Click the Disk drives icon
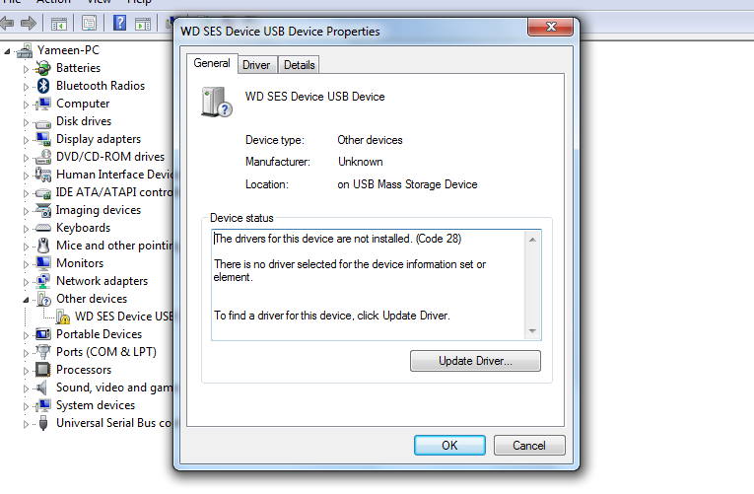Viewport: 754px width, 494px height. (43, 123)
